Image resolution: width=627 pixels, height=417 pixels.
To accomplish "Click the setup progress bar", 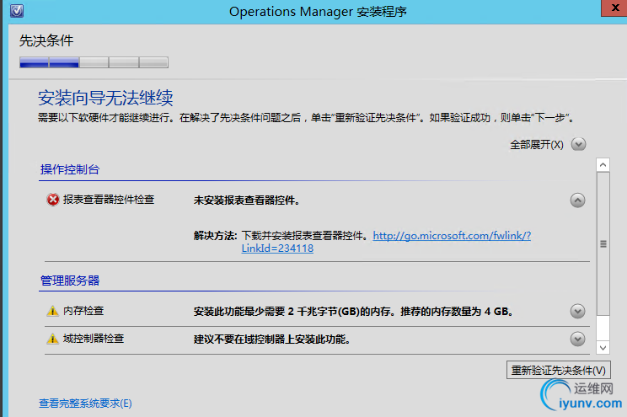I will (x=94, y=62).
